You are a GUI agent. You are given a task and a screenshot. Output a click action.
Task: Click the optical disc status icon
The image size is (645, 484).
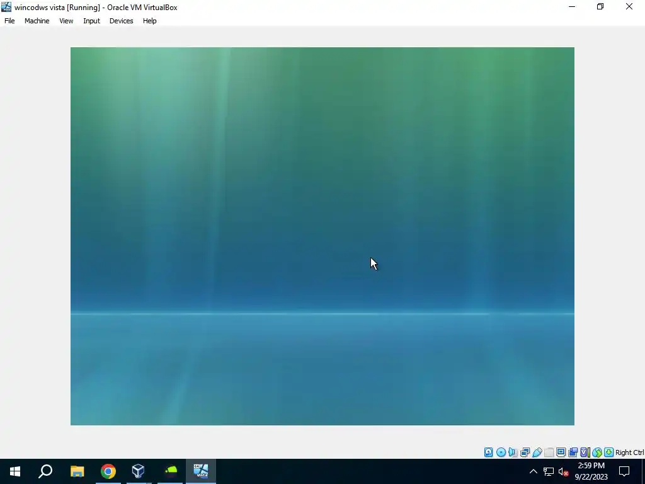tap(501, 452)
